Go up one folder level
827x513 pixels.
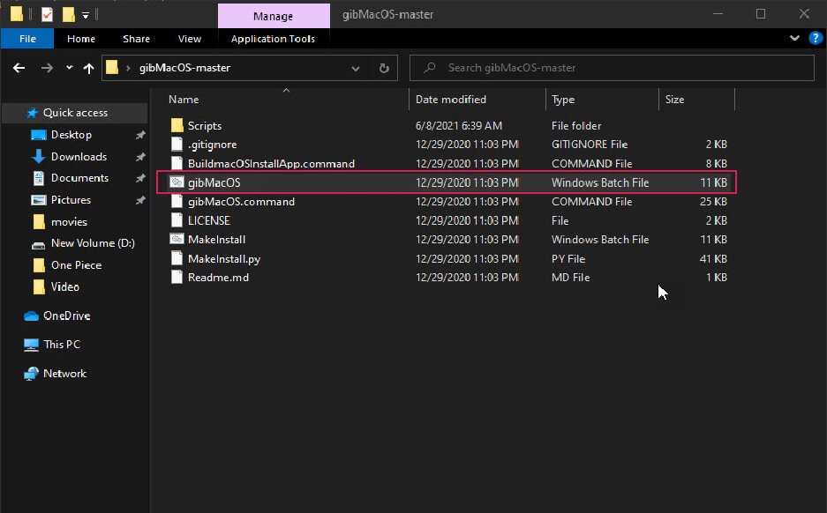[x=88, y=68]
